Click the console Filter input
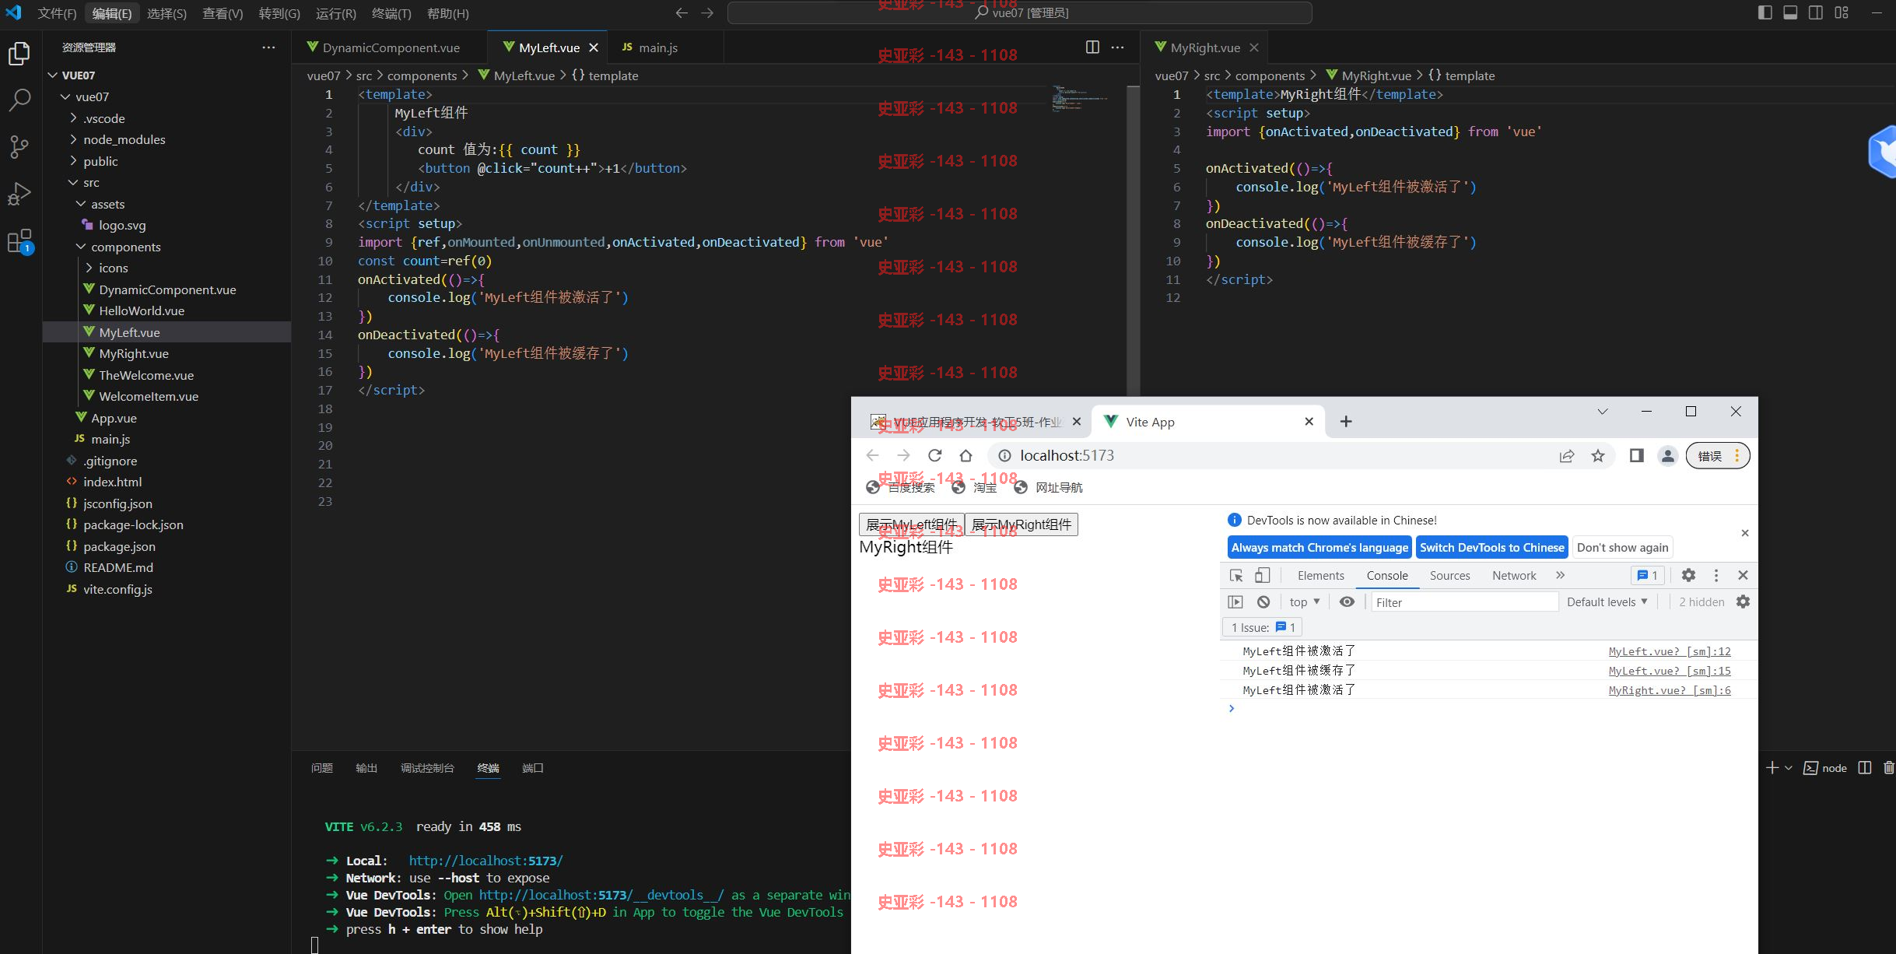Screen dimensions: 1896x954 click(1464, 602)
